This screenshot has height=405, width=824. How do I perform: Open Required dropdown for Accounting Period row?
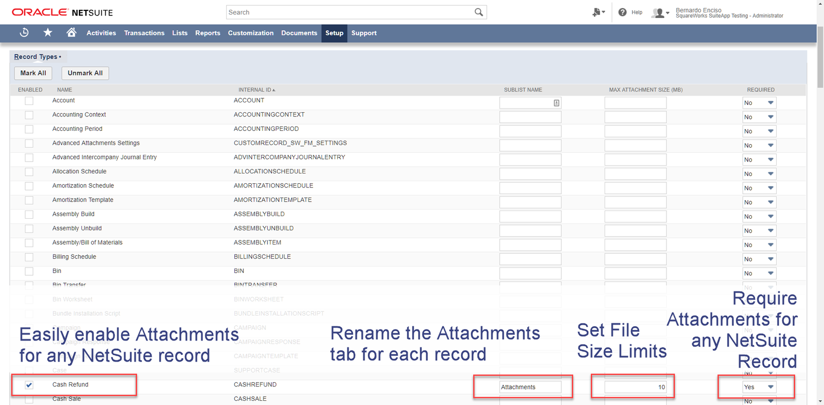pyautogui.click(x=759, y=131)
